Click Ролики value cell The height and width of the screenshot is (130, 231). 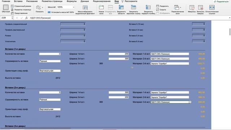(73, 35)
